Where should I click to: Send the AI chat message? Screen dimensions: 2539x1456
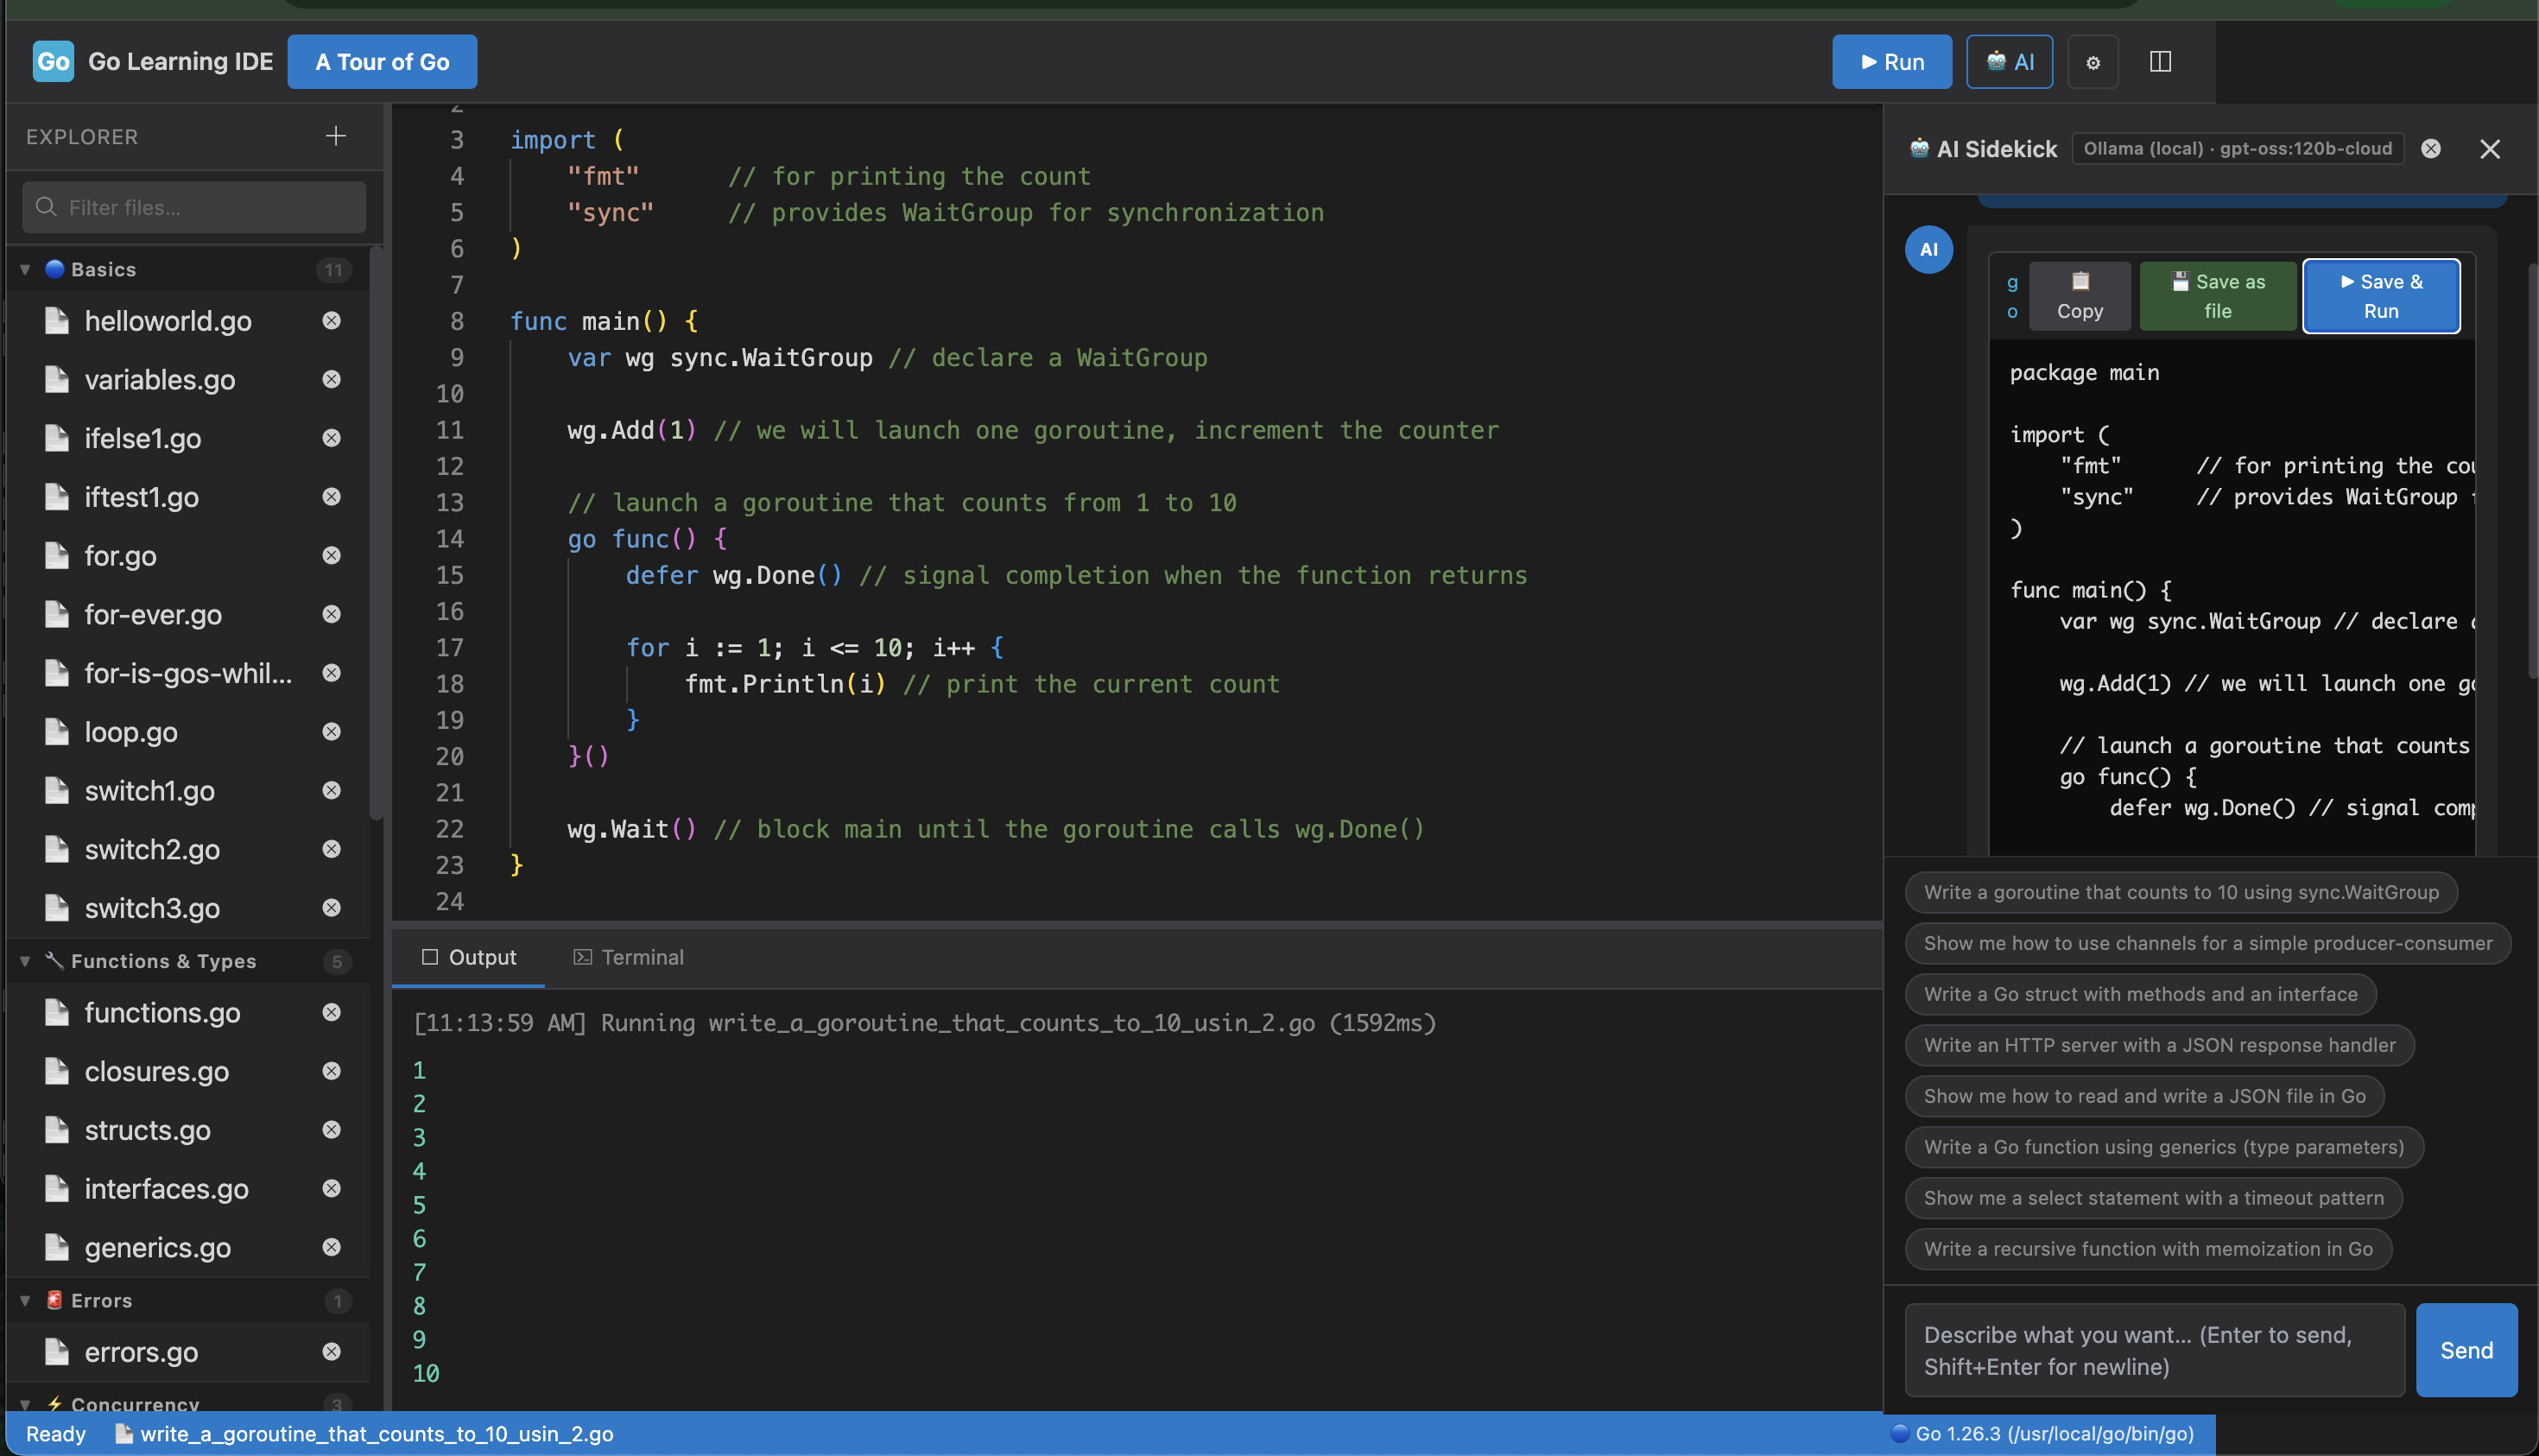2466,1350
